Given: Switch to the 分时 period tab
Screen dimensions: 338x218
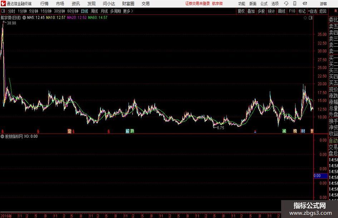Looking at the screenshot, I should click(x=11, y=11).
